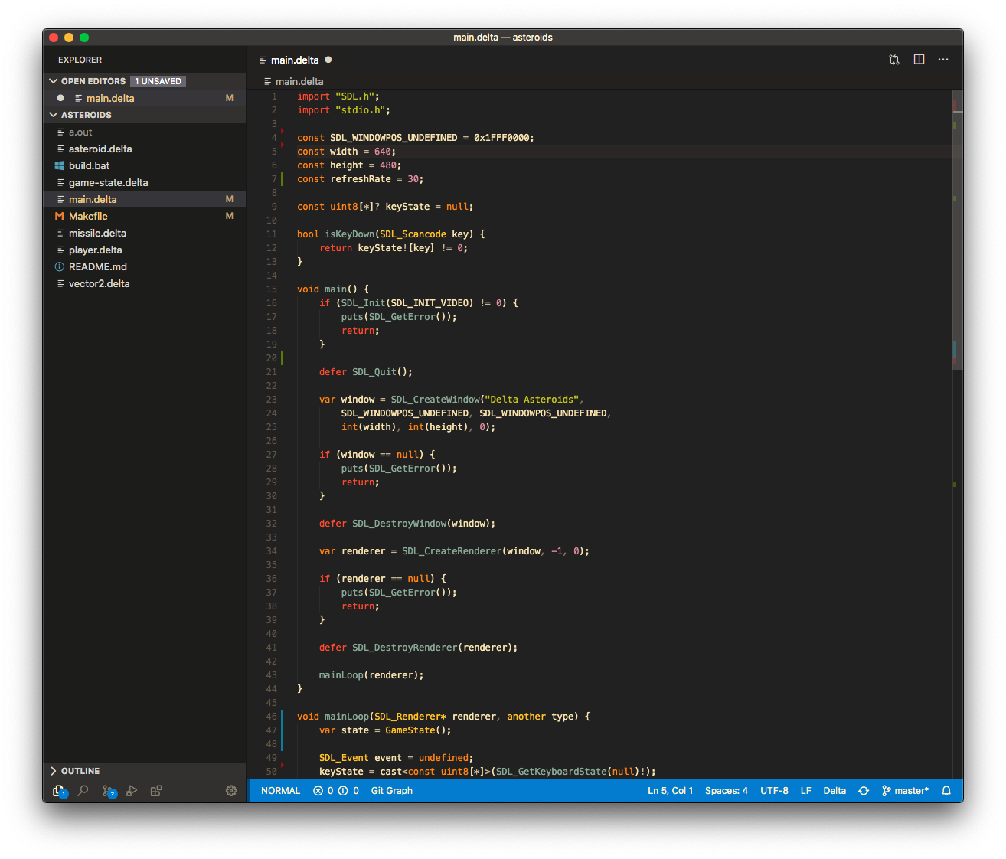Place cursor on 'const width = 640;' line
1006x859 pixels.
point(347,152)
